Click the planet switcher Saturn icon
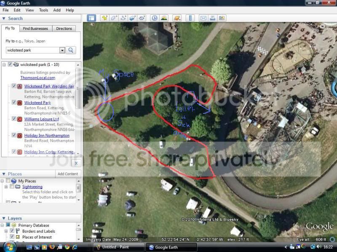This screenshot has width=337, height=252. pyautogui.click(x=177, y=18)
